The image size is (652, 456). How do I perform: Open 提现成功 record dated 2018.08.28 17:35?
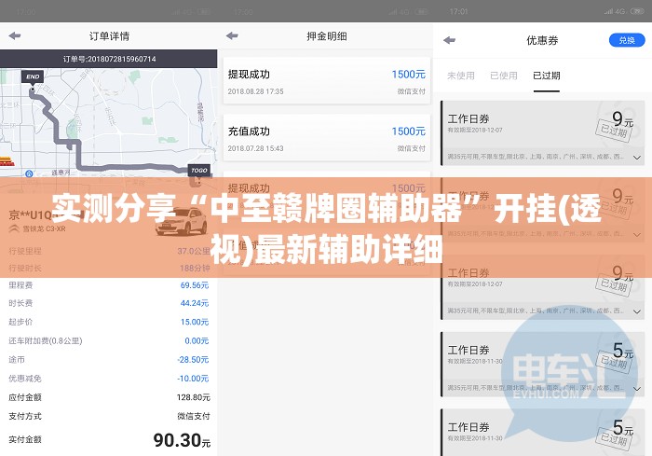tap(326, 81)
